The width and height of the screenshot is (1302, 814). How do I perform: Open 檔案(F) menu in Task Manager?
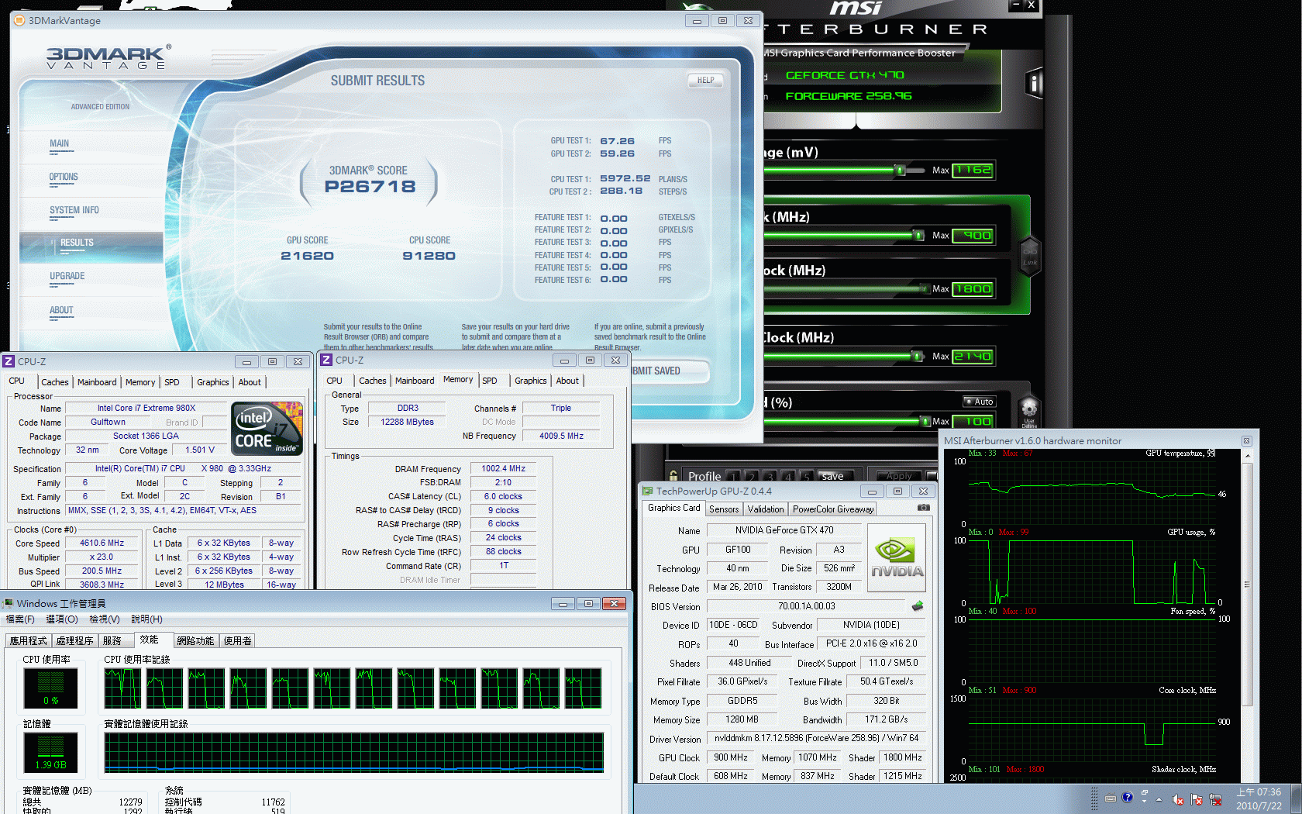click(20, 619)
